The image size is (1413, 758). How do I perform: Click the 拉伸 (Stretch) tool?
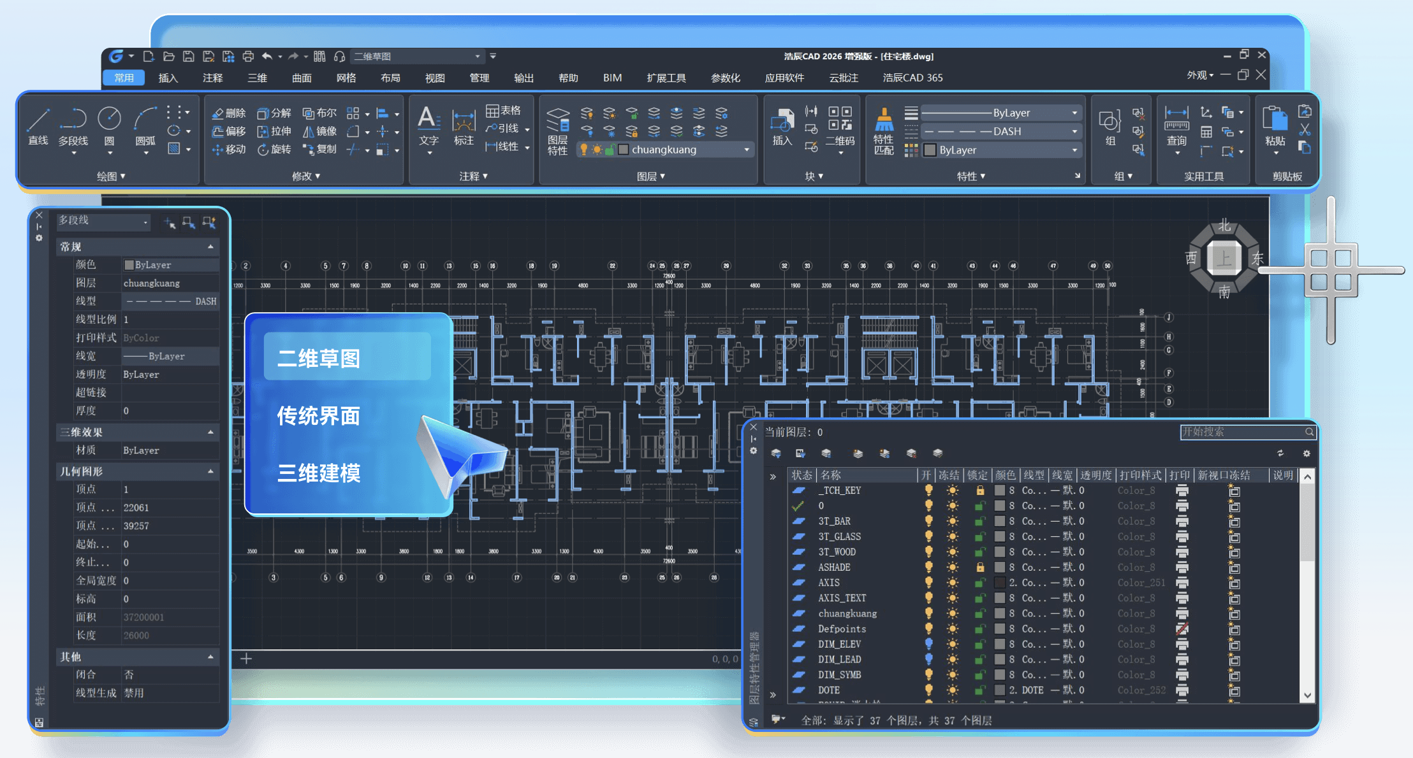(x=274, y=131)
